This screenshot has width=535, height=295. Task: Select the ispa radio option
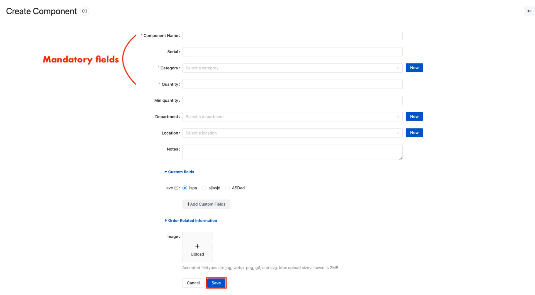[x=185, y=188]
